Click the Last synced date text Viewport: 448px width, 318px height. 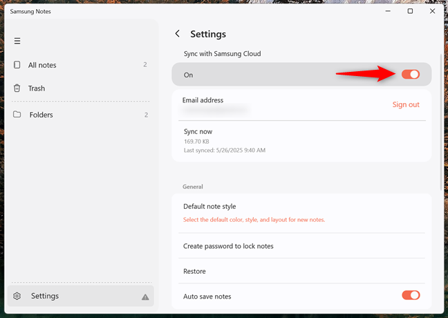point(225,150)
